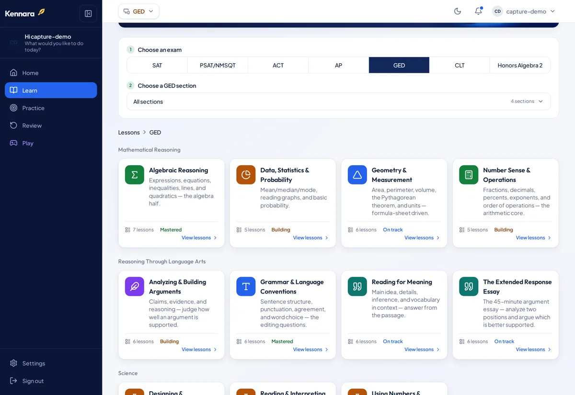Select the PSAT/NMSQT exam tab
Viewport: 575px width, 395px height.
pos(218,65)
